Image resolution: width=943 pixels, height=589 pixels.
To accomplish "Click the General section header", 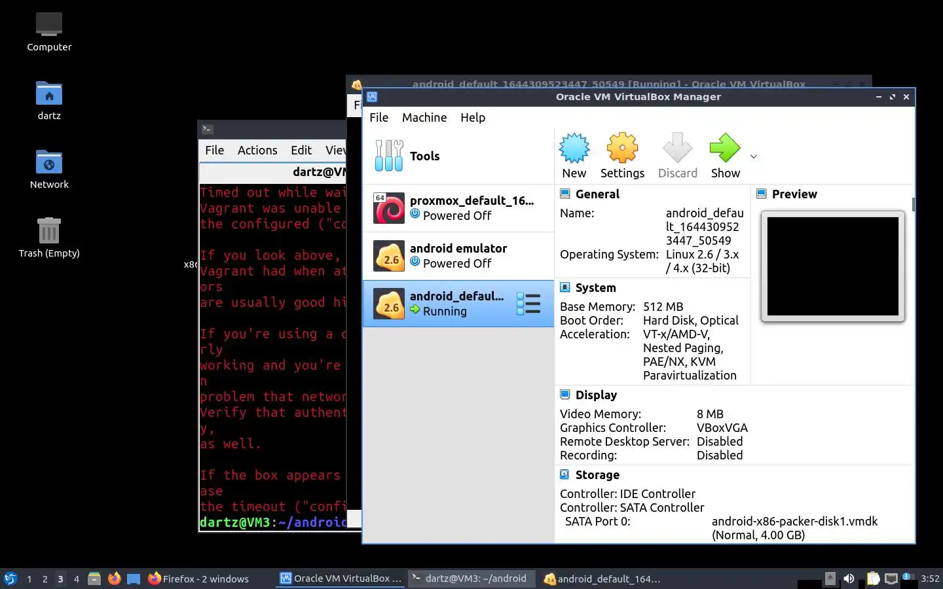I will [597, 194].
